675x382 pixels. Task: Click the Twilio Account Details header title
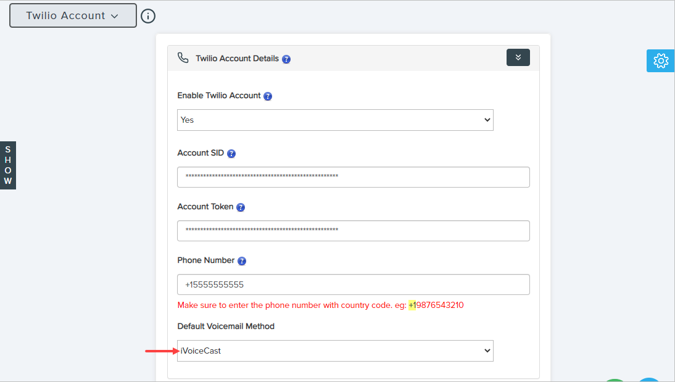(x=237, y=59)
